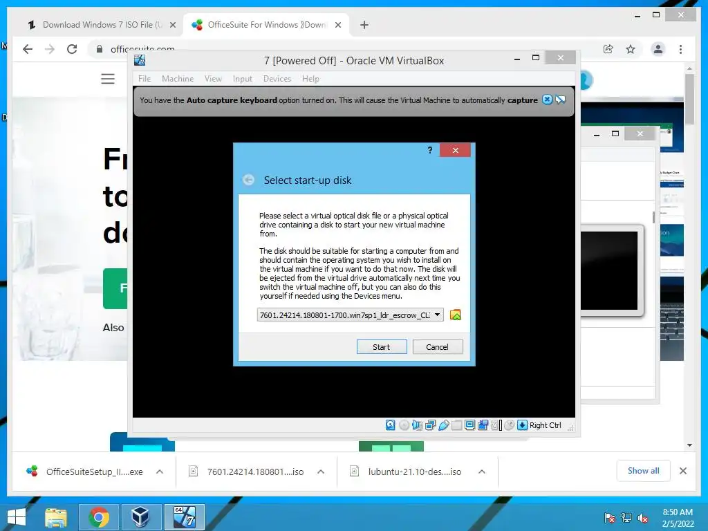Expand options for OfficeSuiteSetup exe download
This screenshot has height=531, width=708.
pyautogui.click(x=160, y=472)
